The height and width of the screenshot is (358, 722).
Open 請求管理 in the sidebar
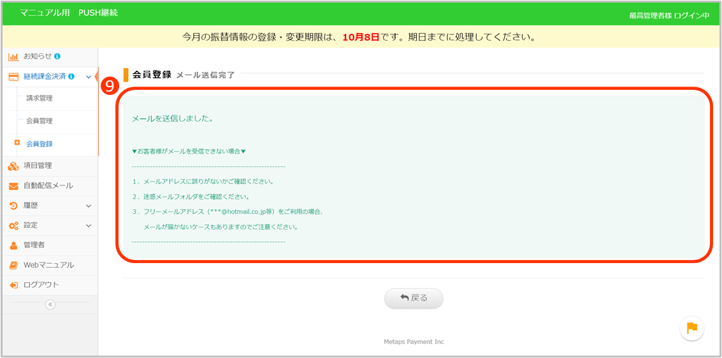click(40, 99)
